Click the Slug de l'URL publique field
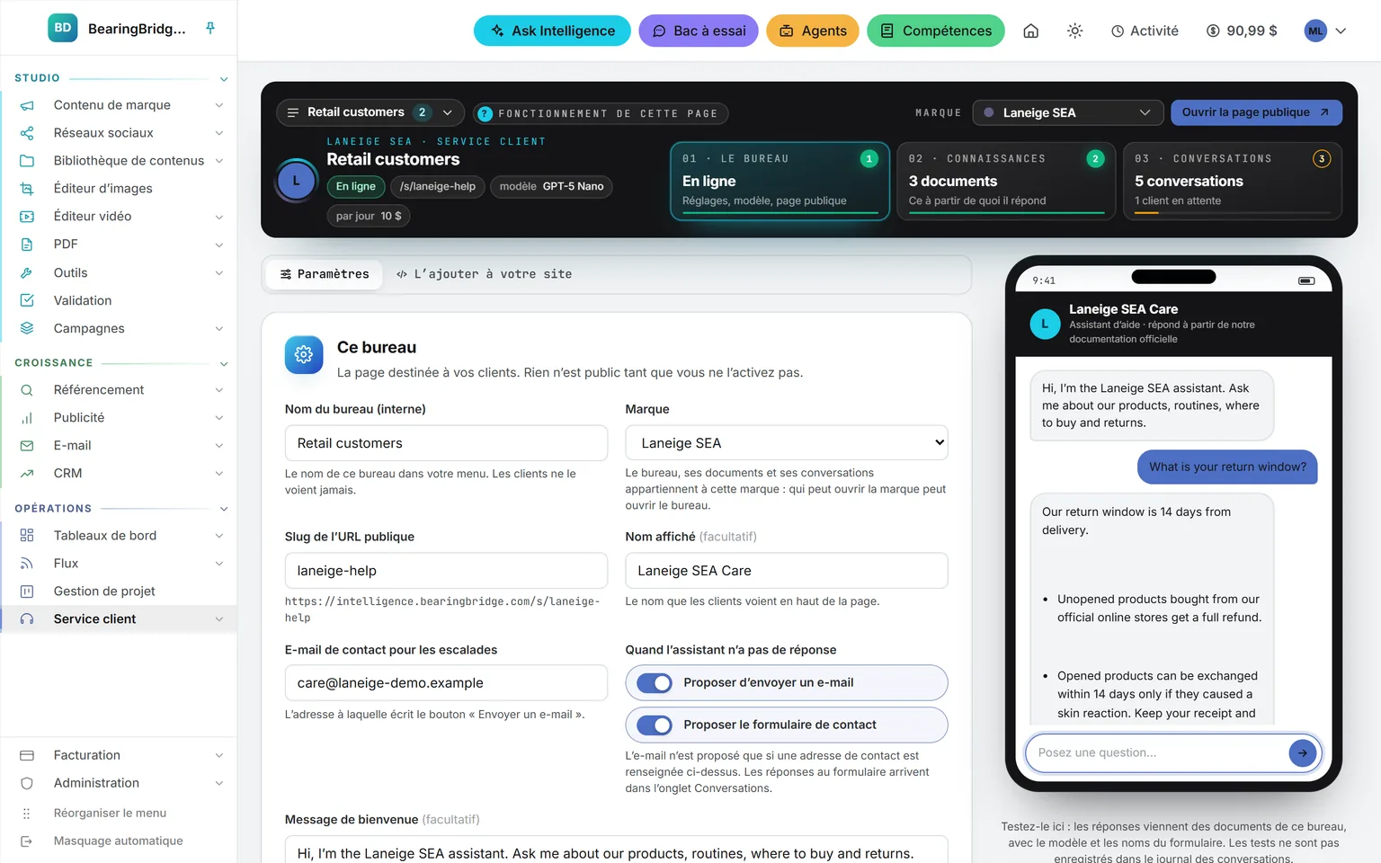This screenshot has height=863, width=1381. pos(446,571)
